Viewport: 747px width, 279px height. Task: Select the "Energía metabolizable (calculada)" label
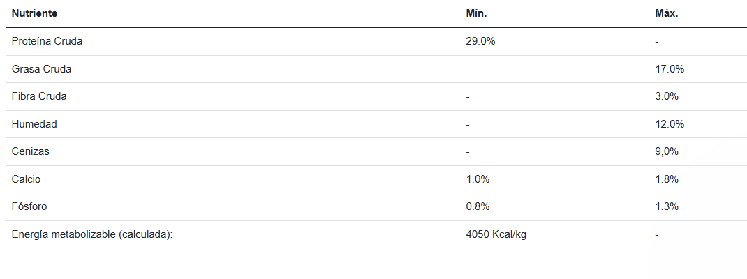pos(91,234)
